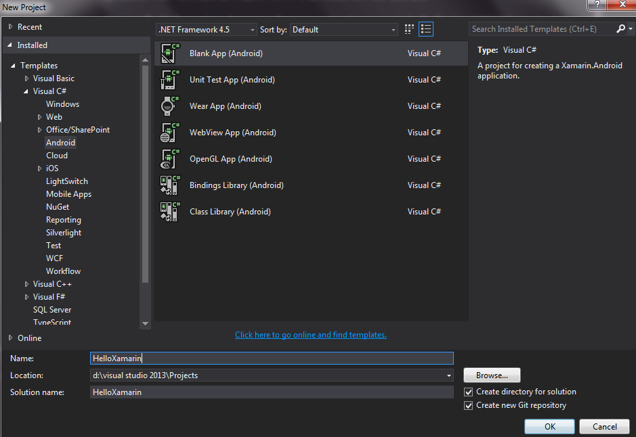
Task: Click the go online and find templates link
Action: point(311,335)
